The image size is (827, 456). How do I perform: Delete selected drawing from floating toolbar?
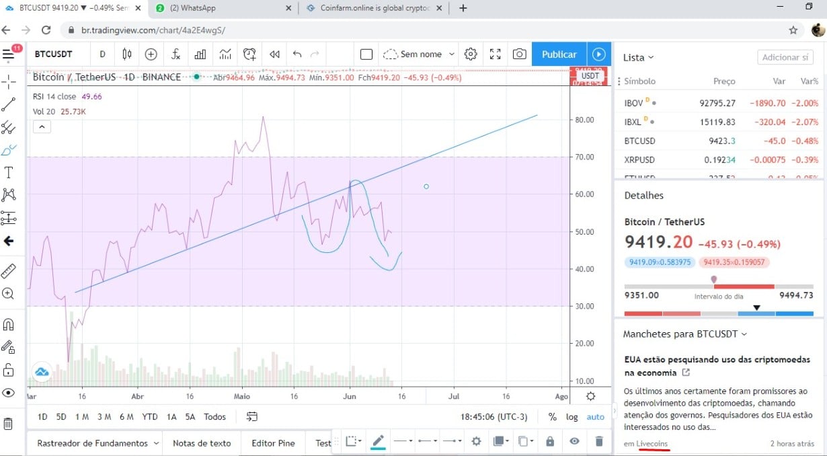(x=599, y=442)
